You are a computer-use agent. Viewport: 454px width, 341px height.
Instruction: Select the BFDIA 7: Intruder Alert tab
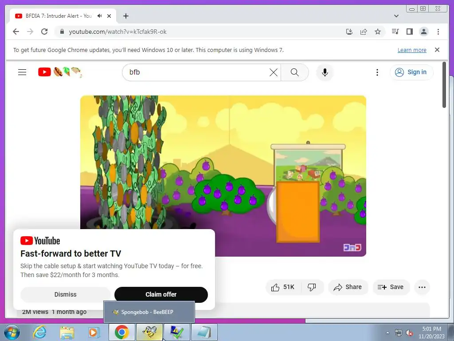(x=58, y=16)
